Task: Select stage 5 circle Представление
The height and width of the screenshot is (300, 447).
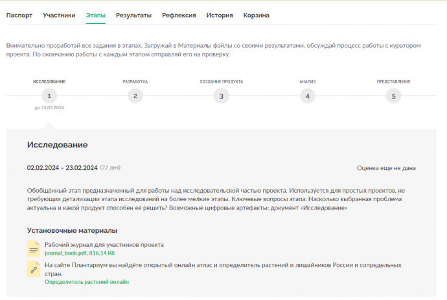Action: [x=393, y=96]
